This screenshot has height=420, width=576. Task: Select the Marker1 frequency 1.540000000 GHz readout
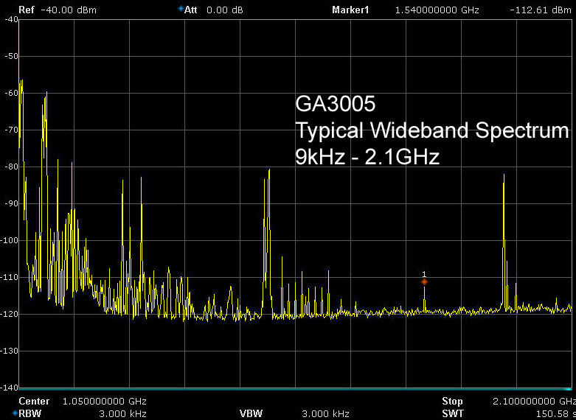click(x=437, y=10)
